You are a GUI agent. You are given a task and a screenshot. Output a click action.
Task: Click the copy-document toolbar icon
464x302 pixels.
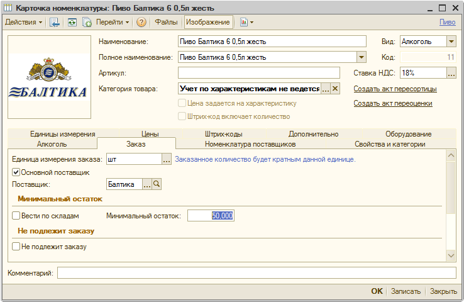click(x=87, y=22)
